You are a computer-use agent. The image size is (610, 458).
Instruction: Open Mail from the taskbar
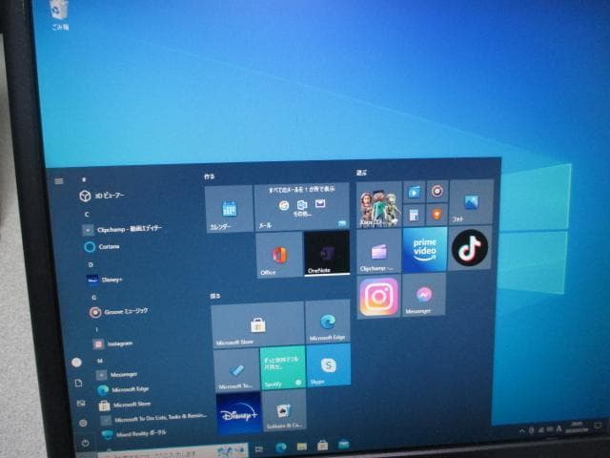coord(343,444)
